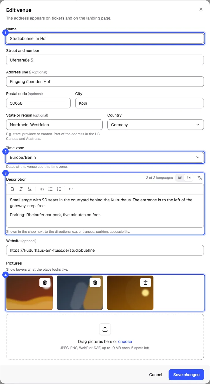The height and width of the screenshot is (384, 210).
Task: Apply bold formatting in description
Action: pyautogui.click(x=12, y=189)
